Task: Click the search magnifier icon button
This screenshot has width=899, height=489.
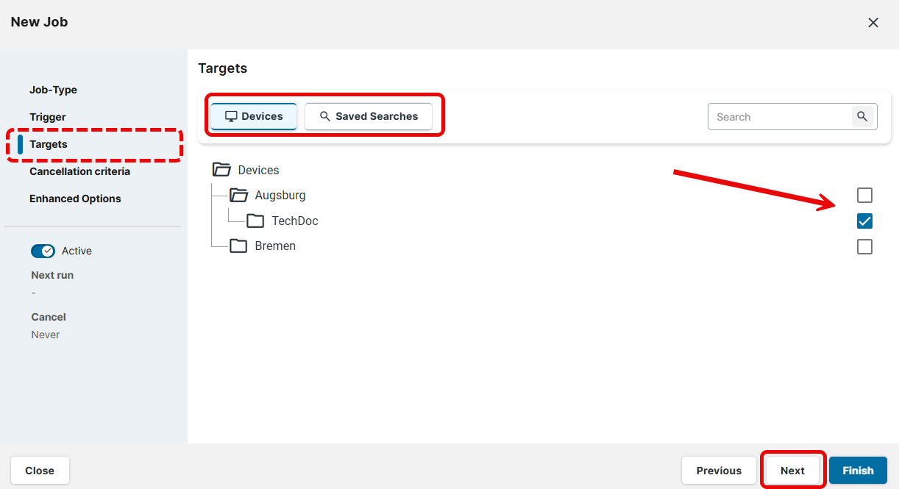Action: [861, 116]
